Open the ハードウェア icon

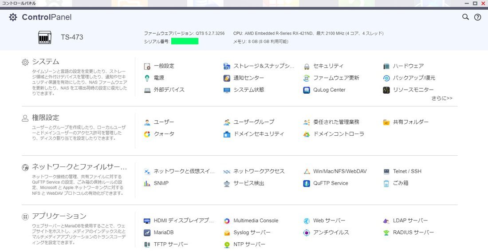pyautogui.click(x=386, y=66)
